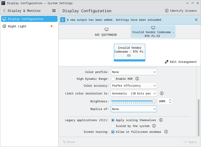Image resolution: width=201 pixels, height=147 pixels.
Task: Decrease brightness with down arrow
Action: coord(170,102)
